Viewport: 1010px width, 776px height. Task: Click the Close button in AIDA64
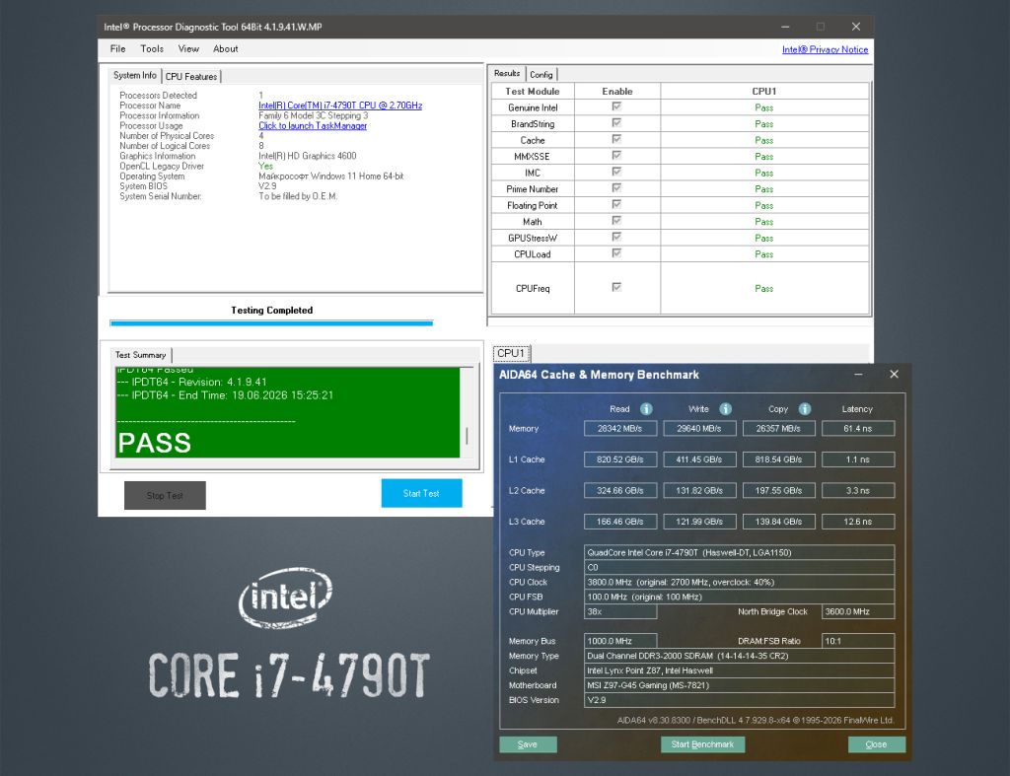tap(877, 744)
